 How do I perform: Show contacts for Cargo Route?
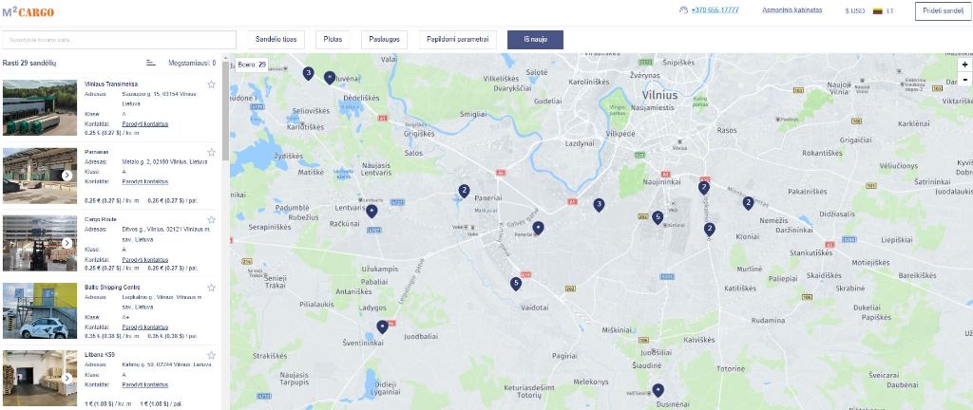click(x=145, y=259)
